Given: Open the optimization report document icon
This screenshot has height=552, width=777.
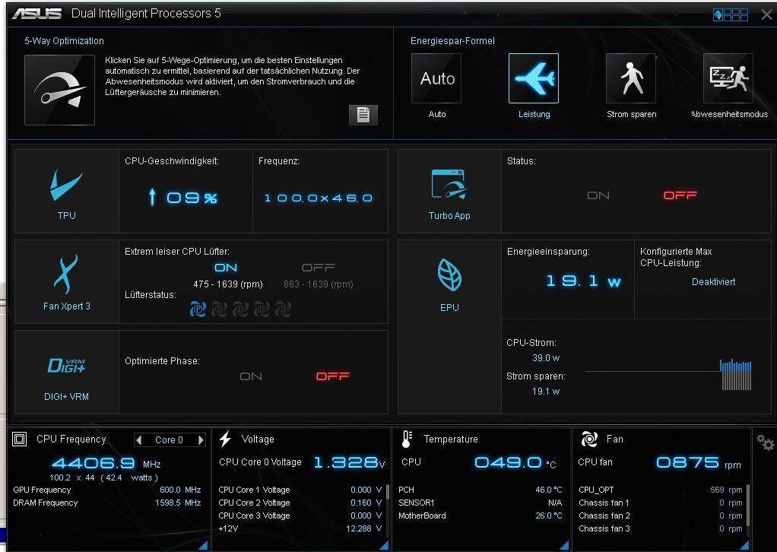Looking at the screenshot, I should pos(363,115).
